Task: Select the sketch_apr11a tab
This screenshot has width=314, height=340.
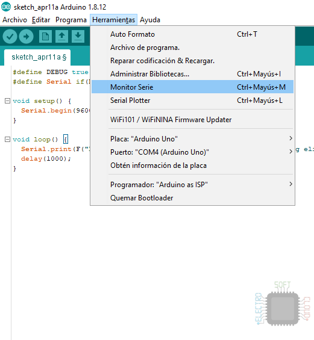Action: [37, 57]
